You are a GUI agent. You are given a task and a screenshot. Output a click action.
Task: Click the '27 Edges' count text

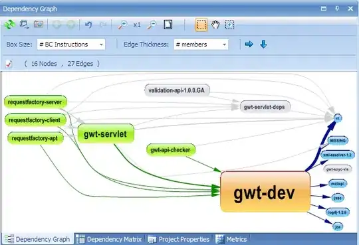coord(80,64)
